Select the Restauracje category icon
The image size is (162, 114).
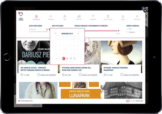[x=137, y=16]
